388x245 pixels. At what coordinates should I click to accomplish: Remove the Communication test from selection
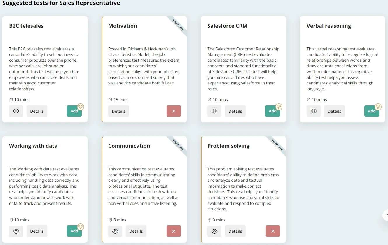click(x=174, y=231)
